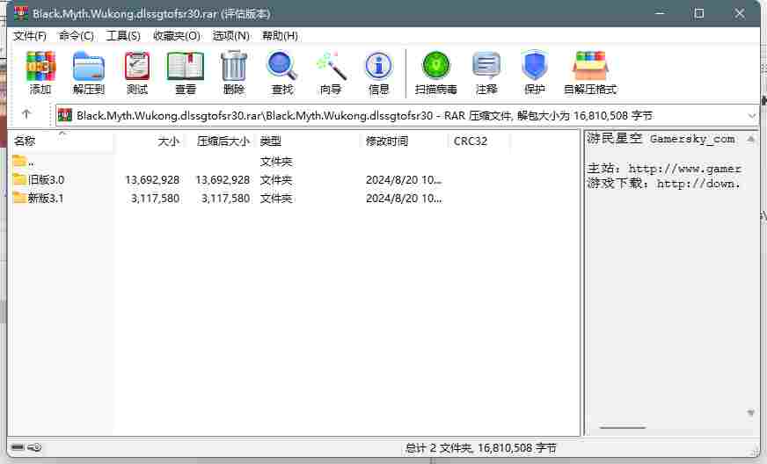Click the WinRAR icon in title bar

pyautogui.click(x=21, y=13)
